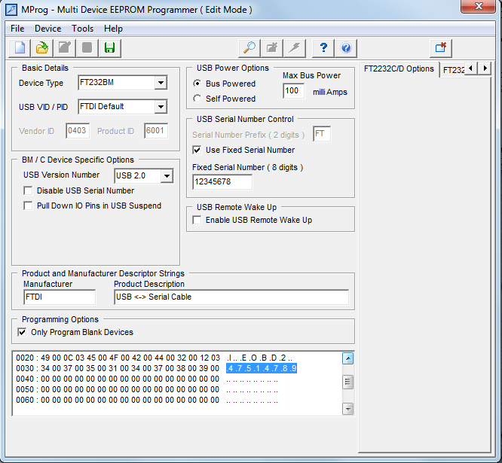Click the hex dump scrollbar down arrow
The image size is (502, 463).
click(347, 409)
